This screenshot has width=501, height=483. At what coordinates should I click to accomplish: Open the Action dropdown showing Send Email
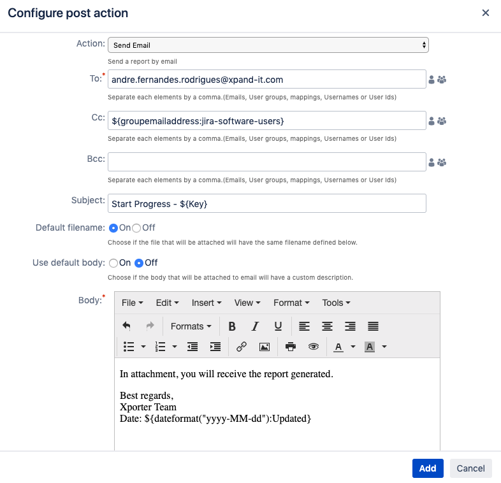click(268, 45)
